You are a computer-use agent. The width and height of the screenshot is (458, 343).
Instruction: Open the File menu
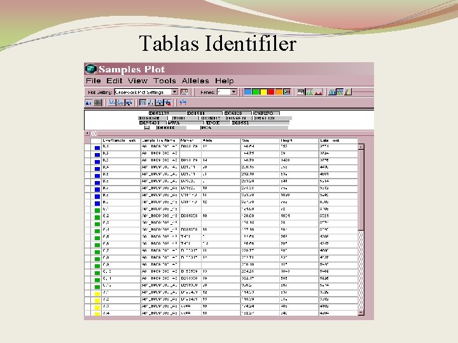coord(93,81)
